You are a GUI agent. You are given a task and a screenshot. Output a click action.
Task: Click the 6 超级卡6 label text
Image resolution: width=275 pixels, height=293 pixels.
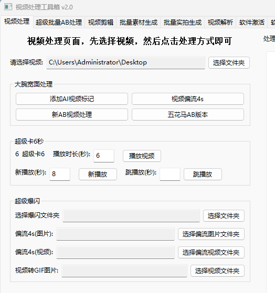[x=30, y=154]
